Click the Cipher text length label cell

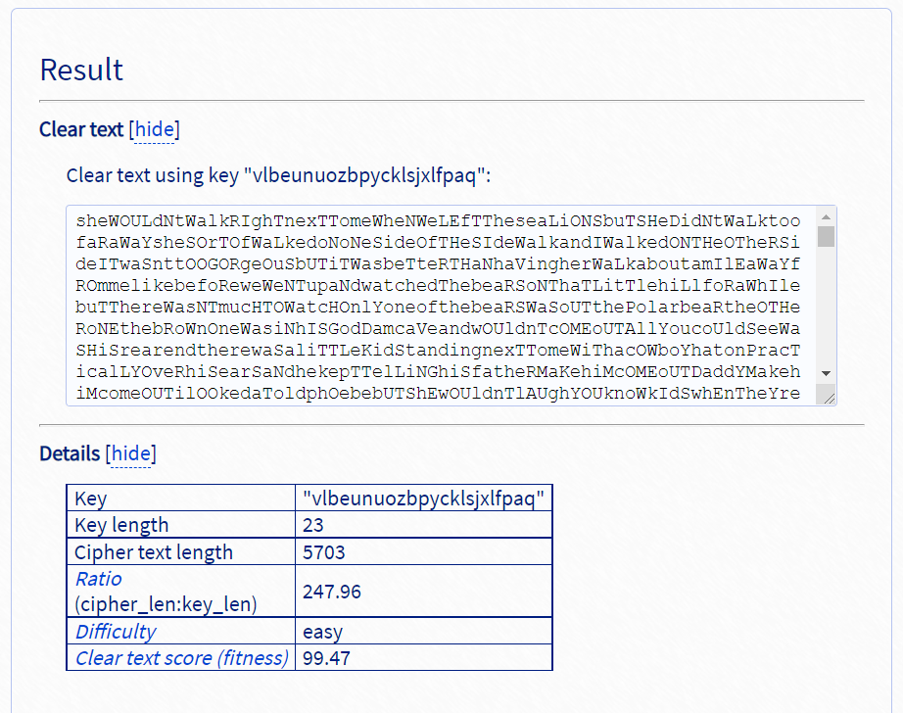181,551
